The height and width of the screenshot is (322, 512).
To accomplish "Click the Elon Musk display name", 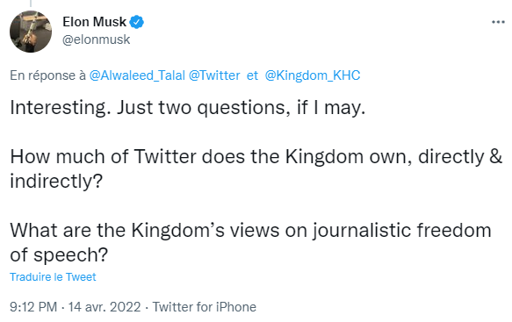I will 94,22.
